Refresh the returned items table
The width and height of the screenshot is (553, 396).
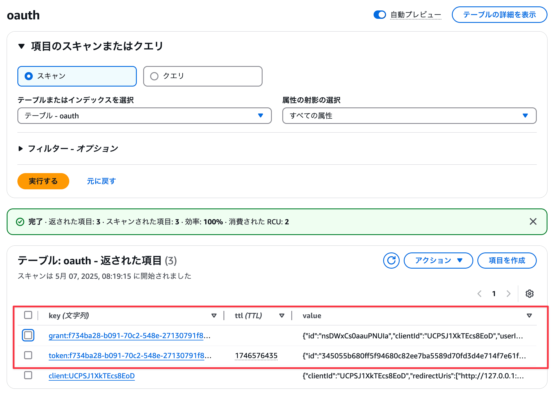tap(391, 261)
